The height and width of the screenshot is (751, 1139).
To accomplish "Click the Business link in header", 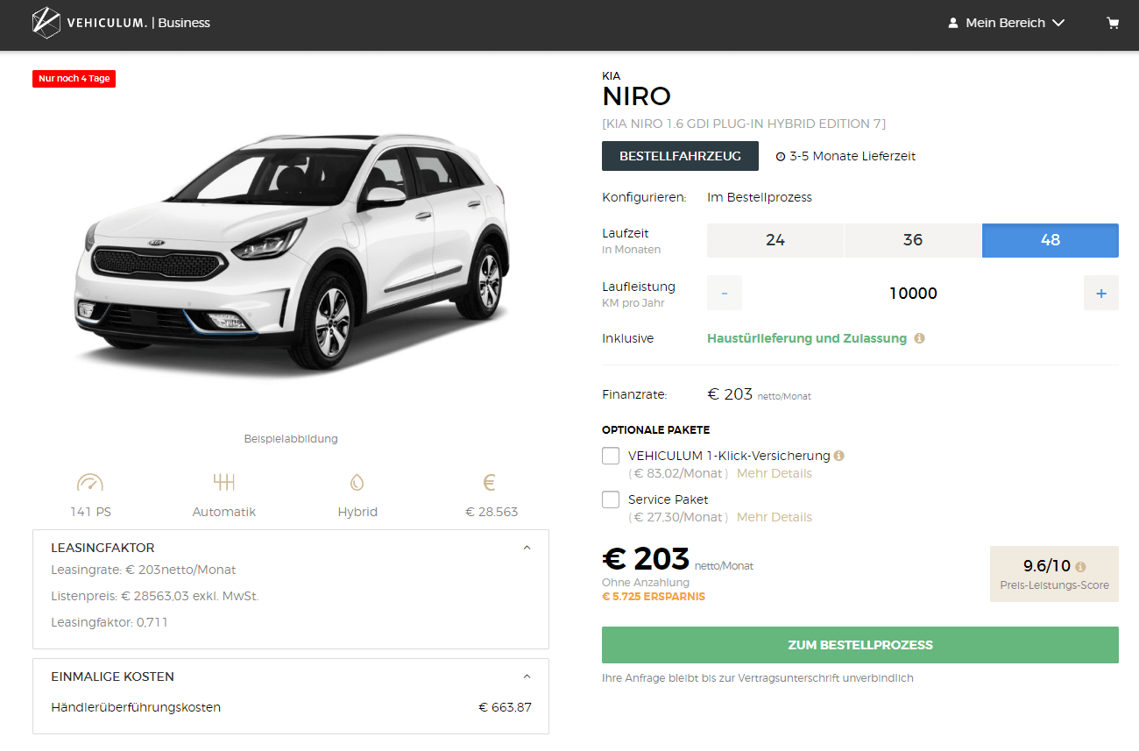I will pos(184,23).
